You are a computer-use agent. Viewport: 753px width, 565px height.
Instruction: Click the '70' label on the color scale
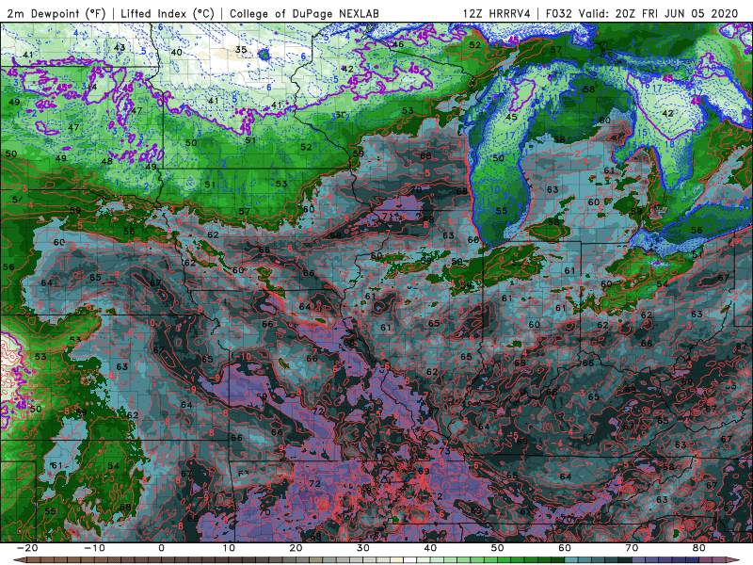(632, 548)
